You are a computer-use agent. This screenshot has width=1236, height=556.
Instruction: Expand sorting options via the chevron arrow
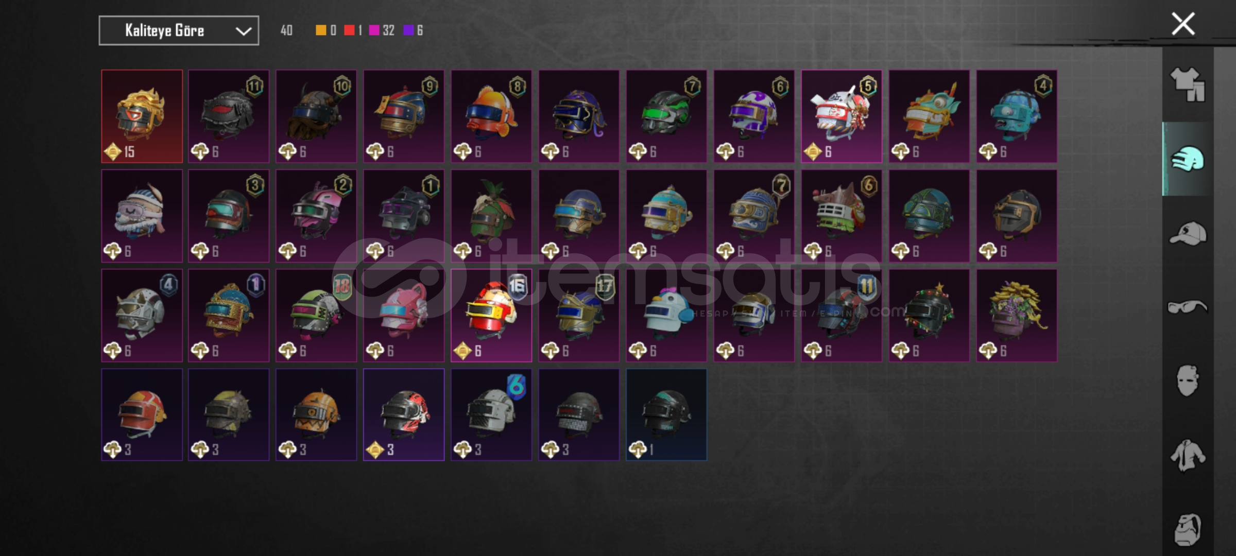pyautogui.click(x=243, y=31)
